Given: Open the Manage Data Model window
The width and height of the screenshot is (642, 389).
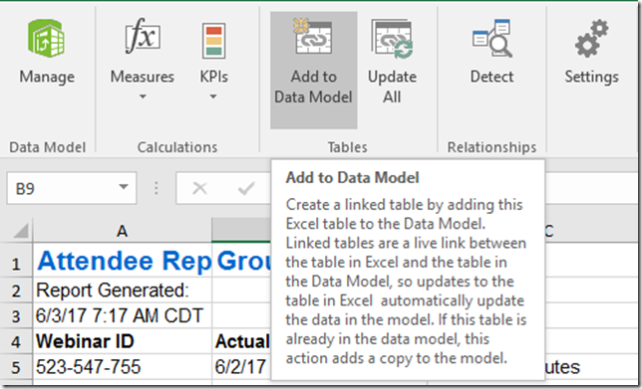Looking at the screenshot, I should coord(47,53).
